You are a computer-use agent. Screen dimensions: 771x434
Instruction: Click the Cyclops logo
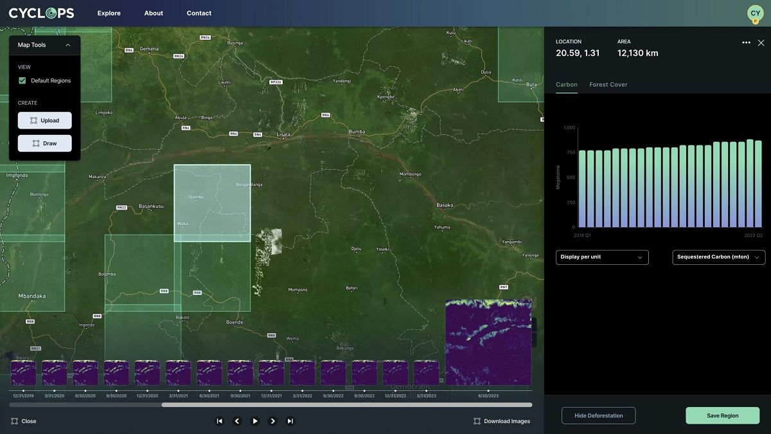coord(41,13)
